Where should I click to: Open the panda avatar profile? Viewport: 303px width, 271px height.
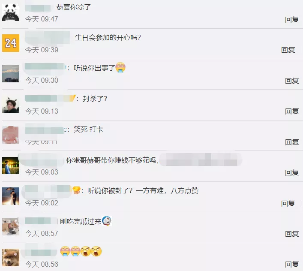[11, 12]
